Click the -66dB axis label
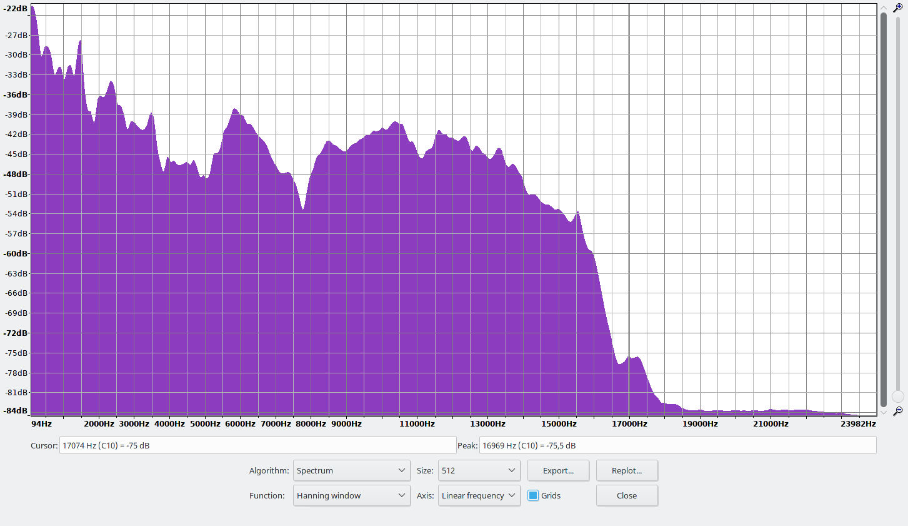This screenshot has height=526, width=908. coord(16,293)
